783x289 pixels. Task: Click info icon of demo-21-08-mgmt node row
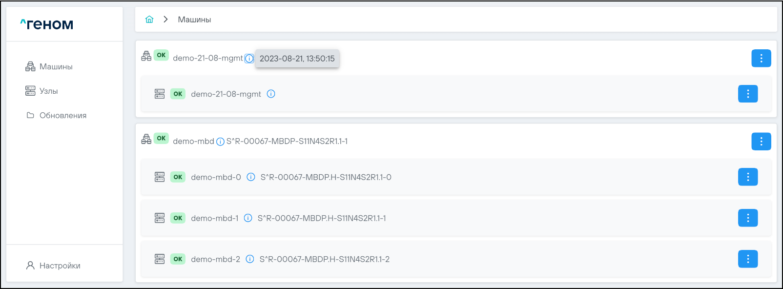coord(271,94)
